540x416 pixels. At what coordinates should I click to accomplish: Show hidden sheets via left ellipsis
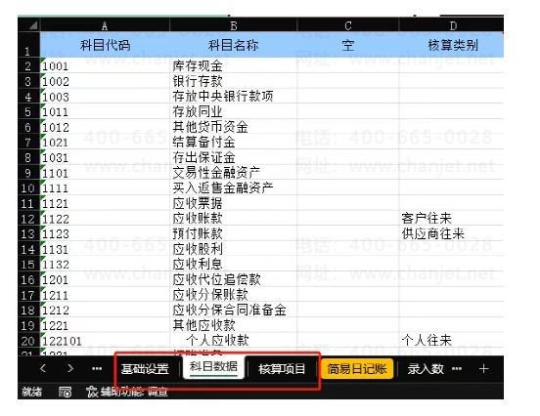click(x=97, y=368)
